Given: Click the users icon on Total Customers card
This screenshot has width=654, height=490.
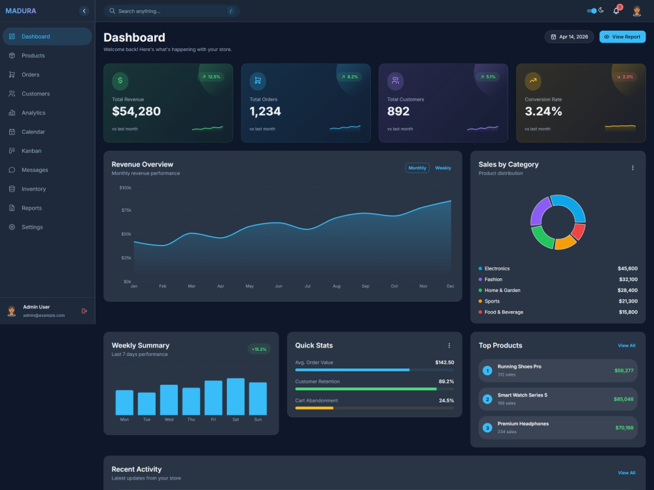Looking at the screenshot, I should point(396,80).
